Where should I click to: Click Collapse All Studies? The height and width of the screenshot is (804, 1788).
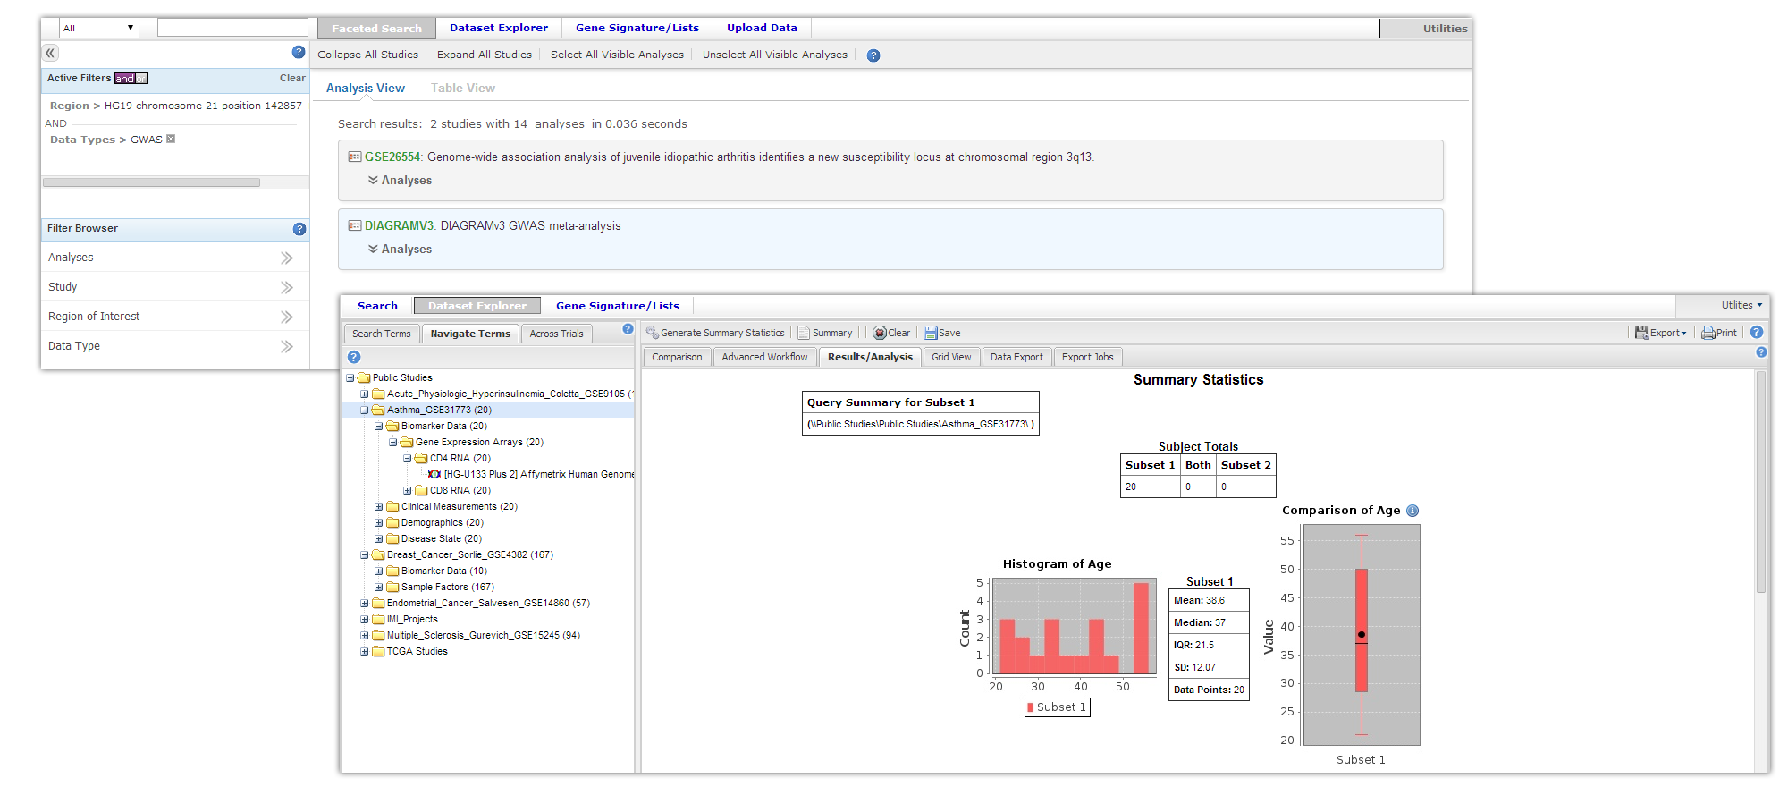coord(367,55)
